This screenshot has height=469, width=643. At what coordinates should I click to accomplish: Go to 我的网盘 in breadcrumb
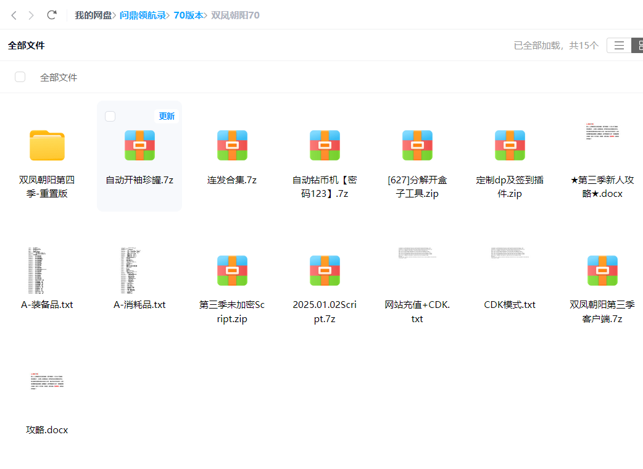(x=93, y=15)
